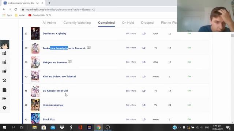Open taskbar search
This screenshot has width=234, height=131.
click(13, 127)
